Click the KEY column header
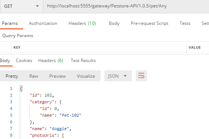This screenshot has width=209, height=139. tap(17, 48)
